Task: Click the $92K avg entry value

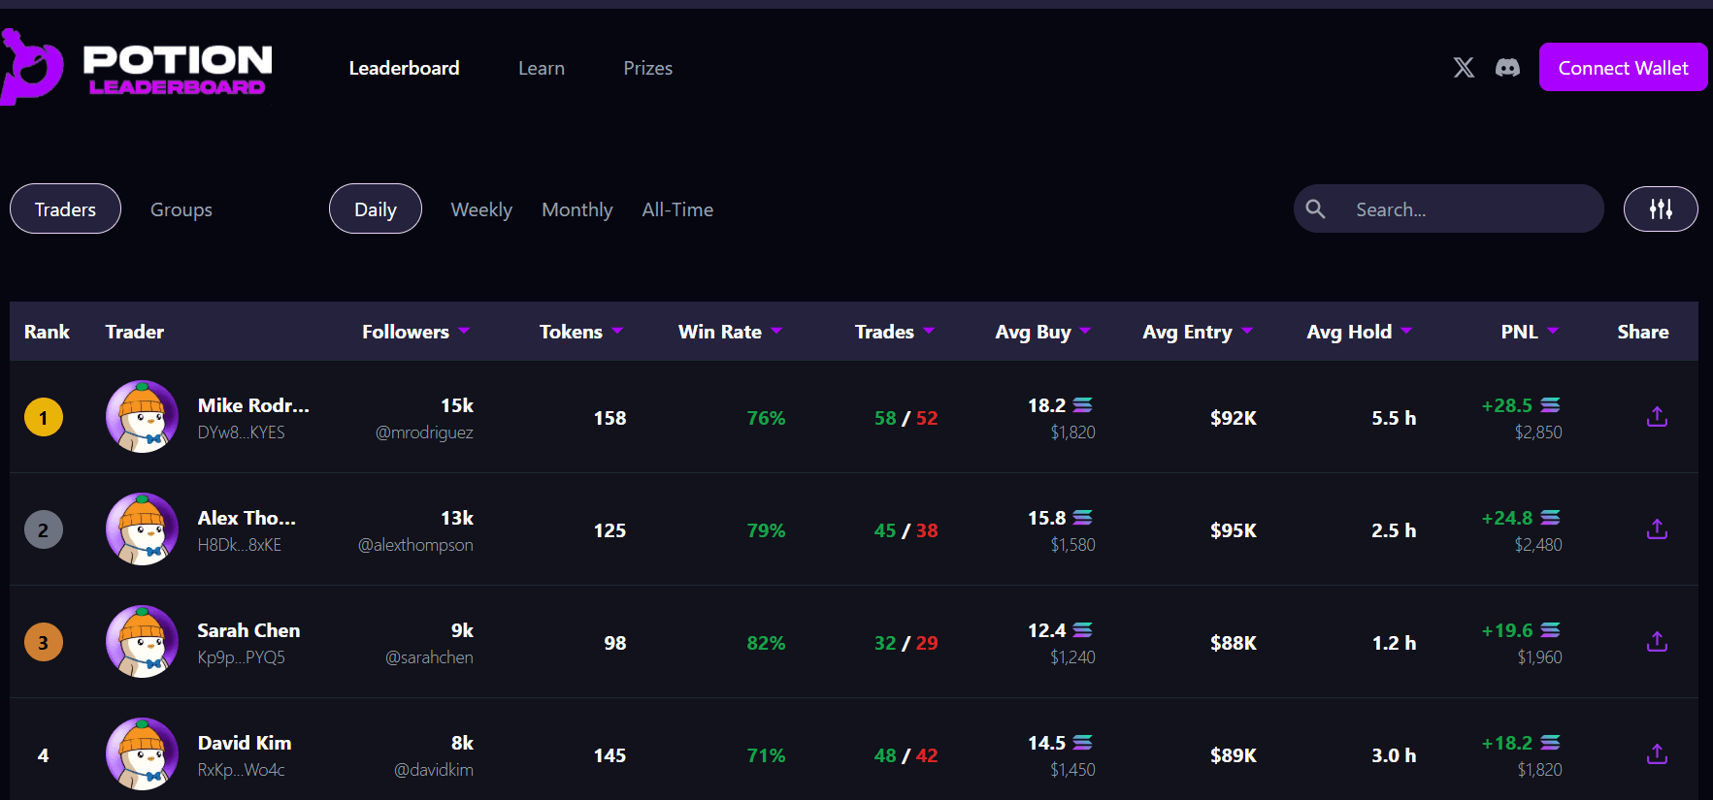Action: point(1234,418)
